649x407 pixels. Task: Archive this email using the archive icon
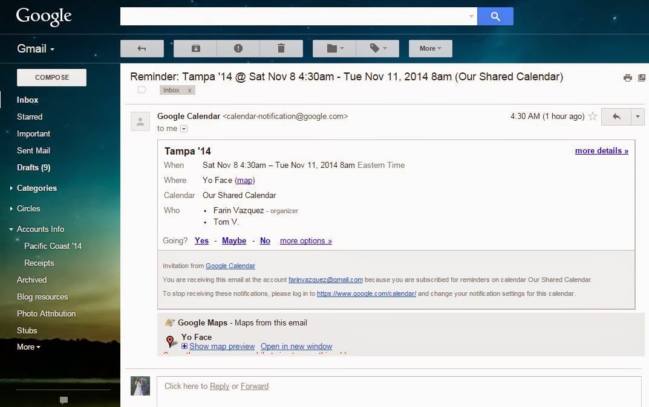[x=195, y=48]
